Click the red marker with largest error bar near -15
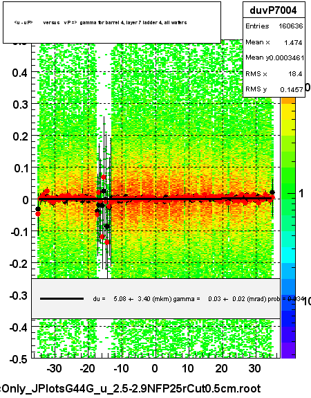Screen dimensions: 311x398 [x=104, y=177]
